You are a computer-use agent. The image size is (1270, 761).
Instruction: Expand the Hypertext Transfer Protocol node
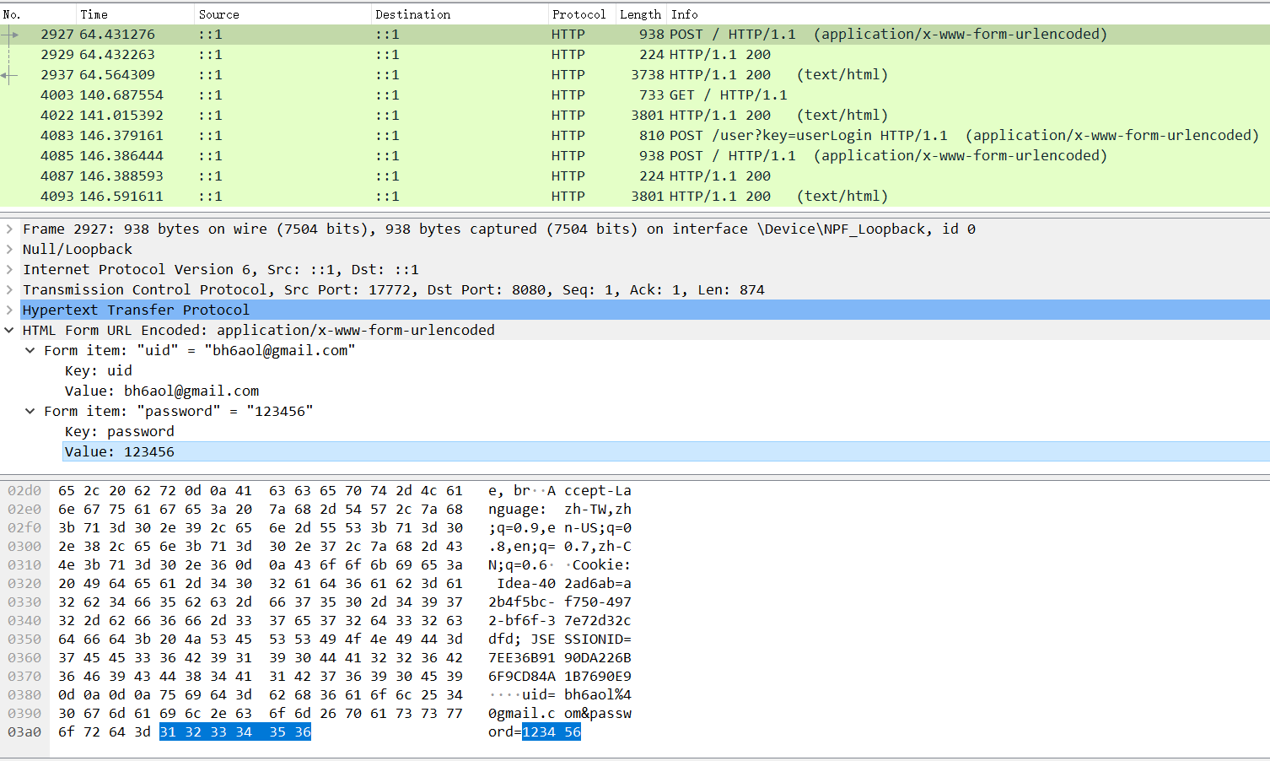tap(9, 310)
